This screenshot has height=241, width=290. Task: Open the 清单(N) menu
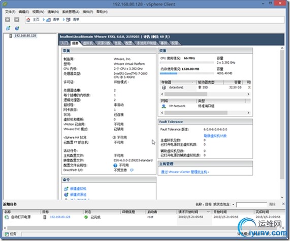53,12
